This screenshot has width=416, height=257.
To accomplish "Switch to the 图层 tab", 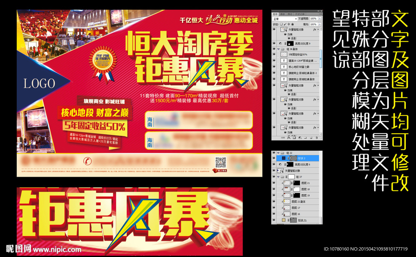I will click(x=275, y=14).
